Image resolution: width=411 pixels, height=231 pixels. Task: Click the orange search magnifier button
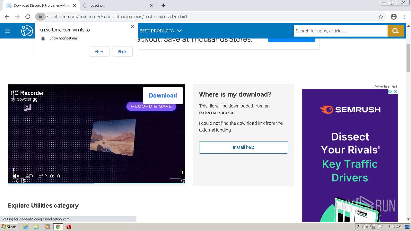(396, 31)
